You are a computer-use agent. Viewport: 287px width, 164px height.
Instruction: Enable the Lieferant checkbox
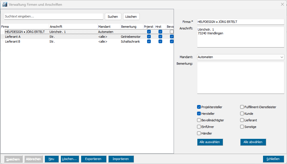coord(242,120)
